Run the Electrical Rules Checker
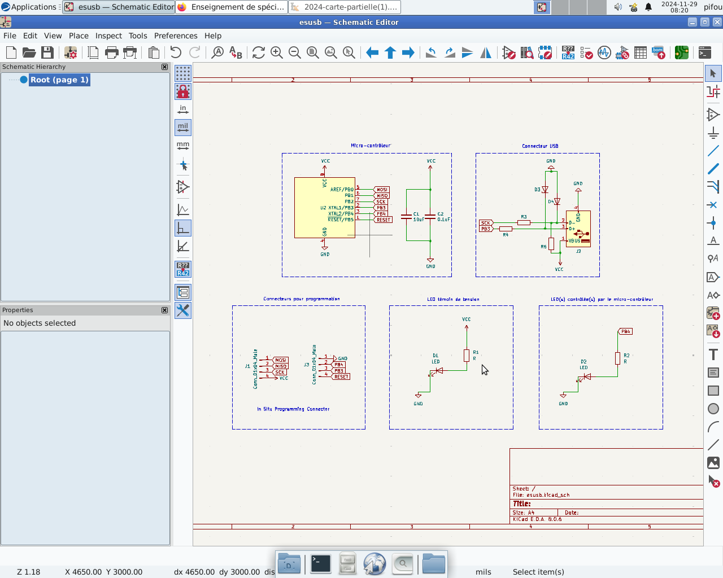This screenshot has height=578, width=723. [586, 52]
